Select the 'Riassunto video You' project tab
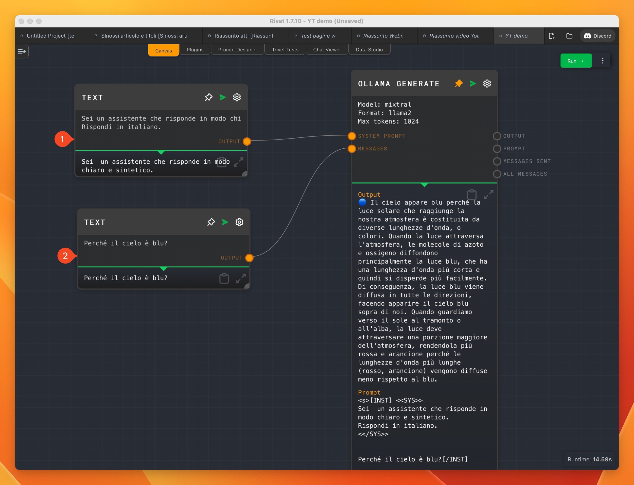Screen dimensions: 634x485 456,36
